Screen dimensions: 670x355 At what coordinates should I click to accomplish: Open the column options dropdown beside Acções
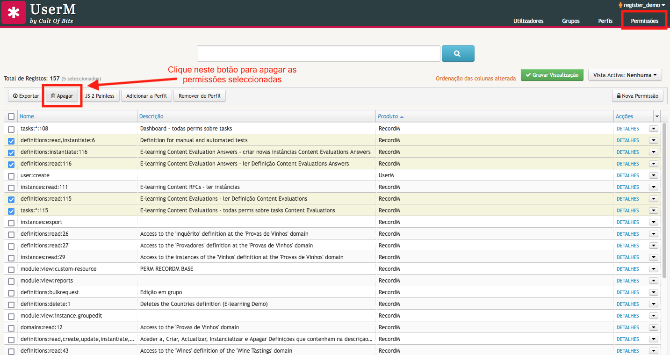[x=657, y=116]
